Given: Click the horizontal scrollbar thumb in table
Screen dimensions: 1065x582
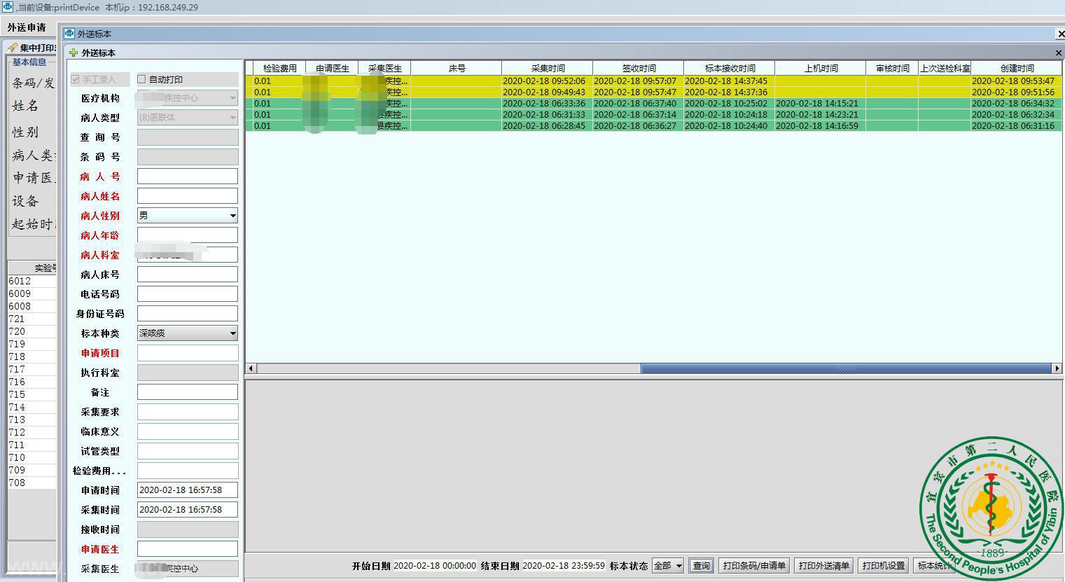Looking at the screenshot, I should coord(846,368).
